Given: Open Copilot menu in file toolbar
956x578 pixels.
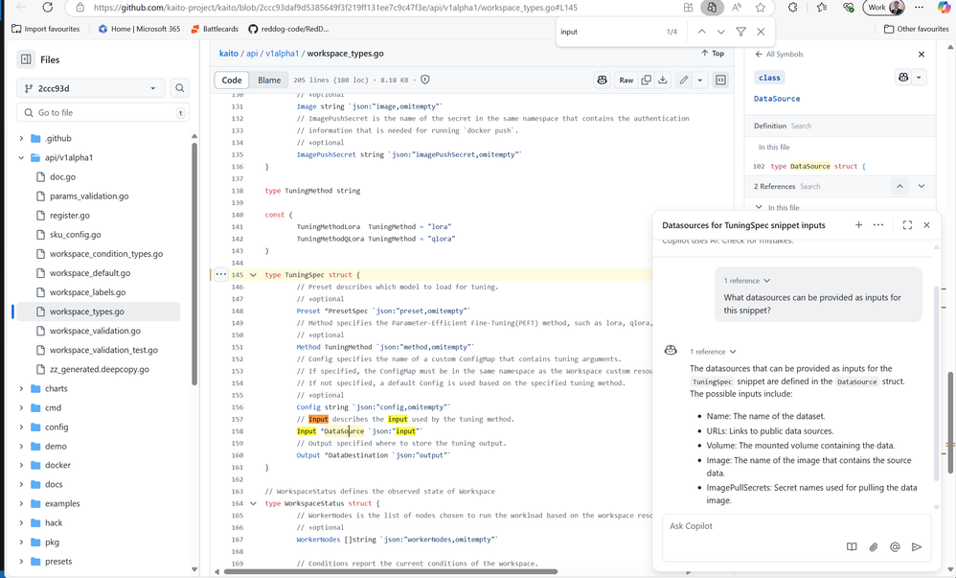Looking at the screenshot, I should click(x=603, y=80).
